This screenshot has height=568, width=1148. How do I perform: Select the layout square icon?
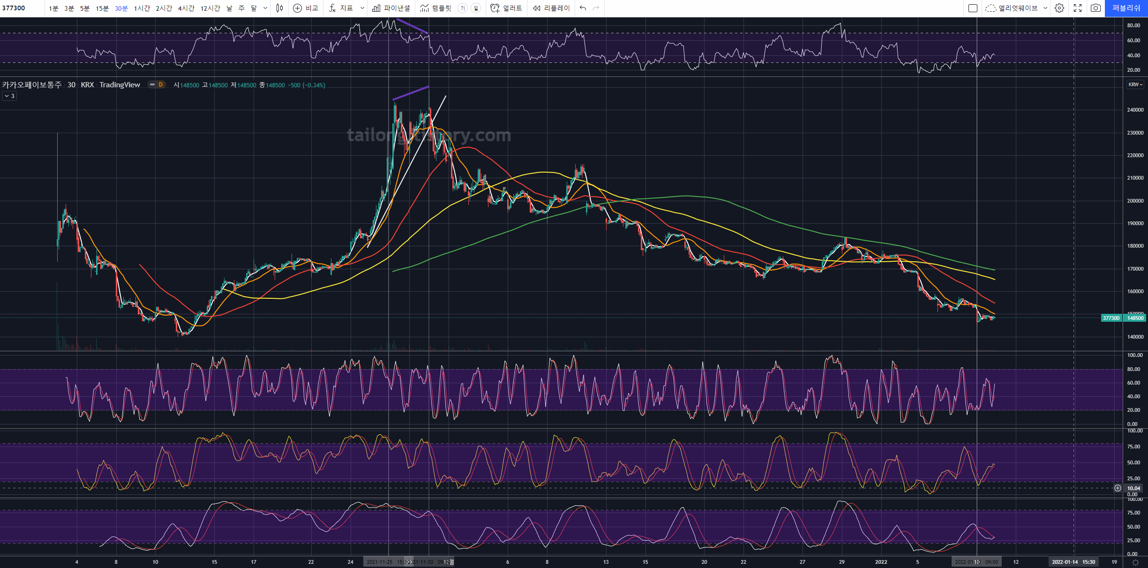(x=973, y=8)
